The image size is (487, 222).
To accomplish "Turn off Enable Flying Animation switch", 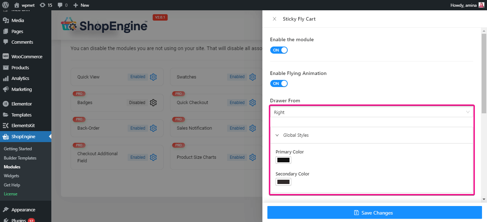I will pyautogui.click(x=279, y=83).
